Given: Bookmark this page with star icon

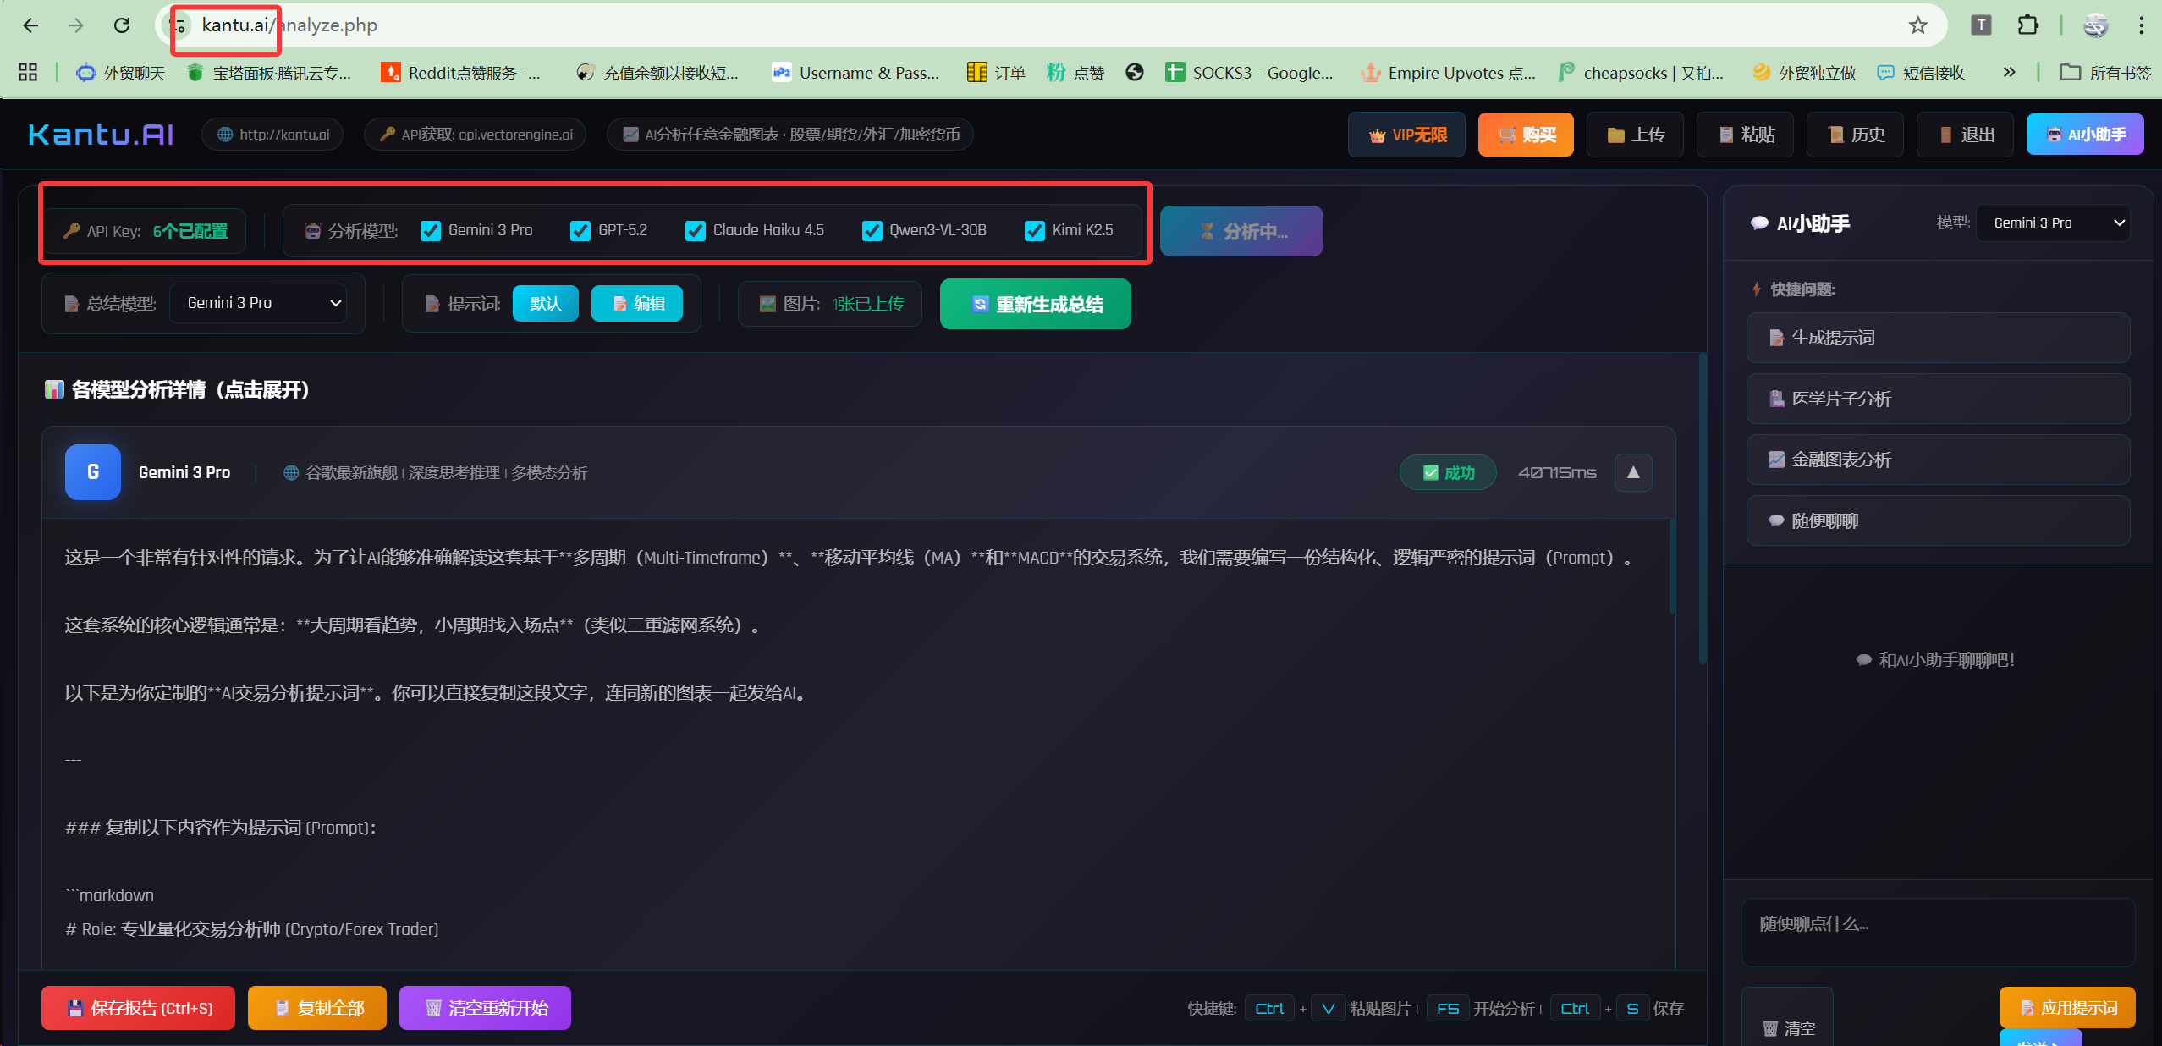Looking at the screenshot, I should point(1917,25).
